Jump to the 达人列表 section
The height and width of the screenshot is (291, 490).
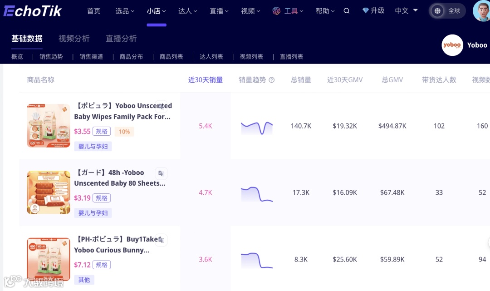[x=211, y=57]
